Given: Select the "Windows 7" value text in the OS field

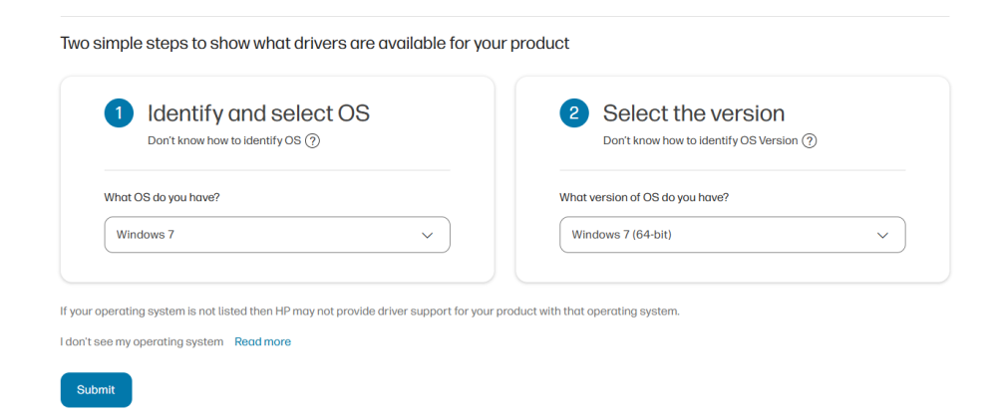Looking at the screenshot, I should [x=146, y=235].
